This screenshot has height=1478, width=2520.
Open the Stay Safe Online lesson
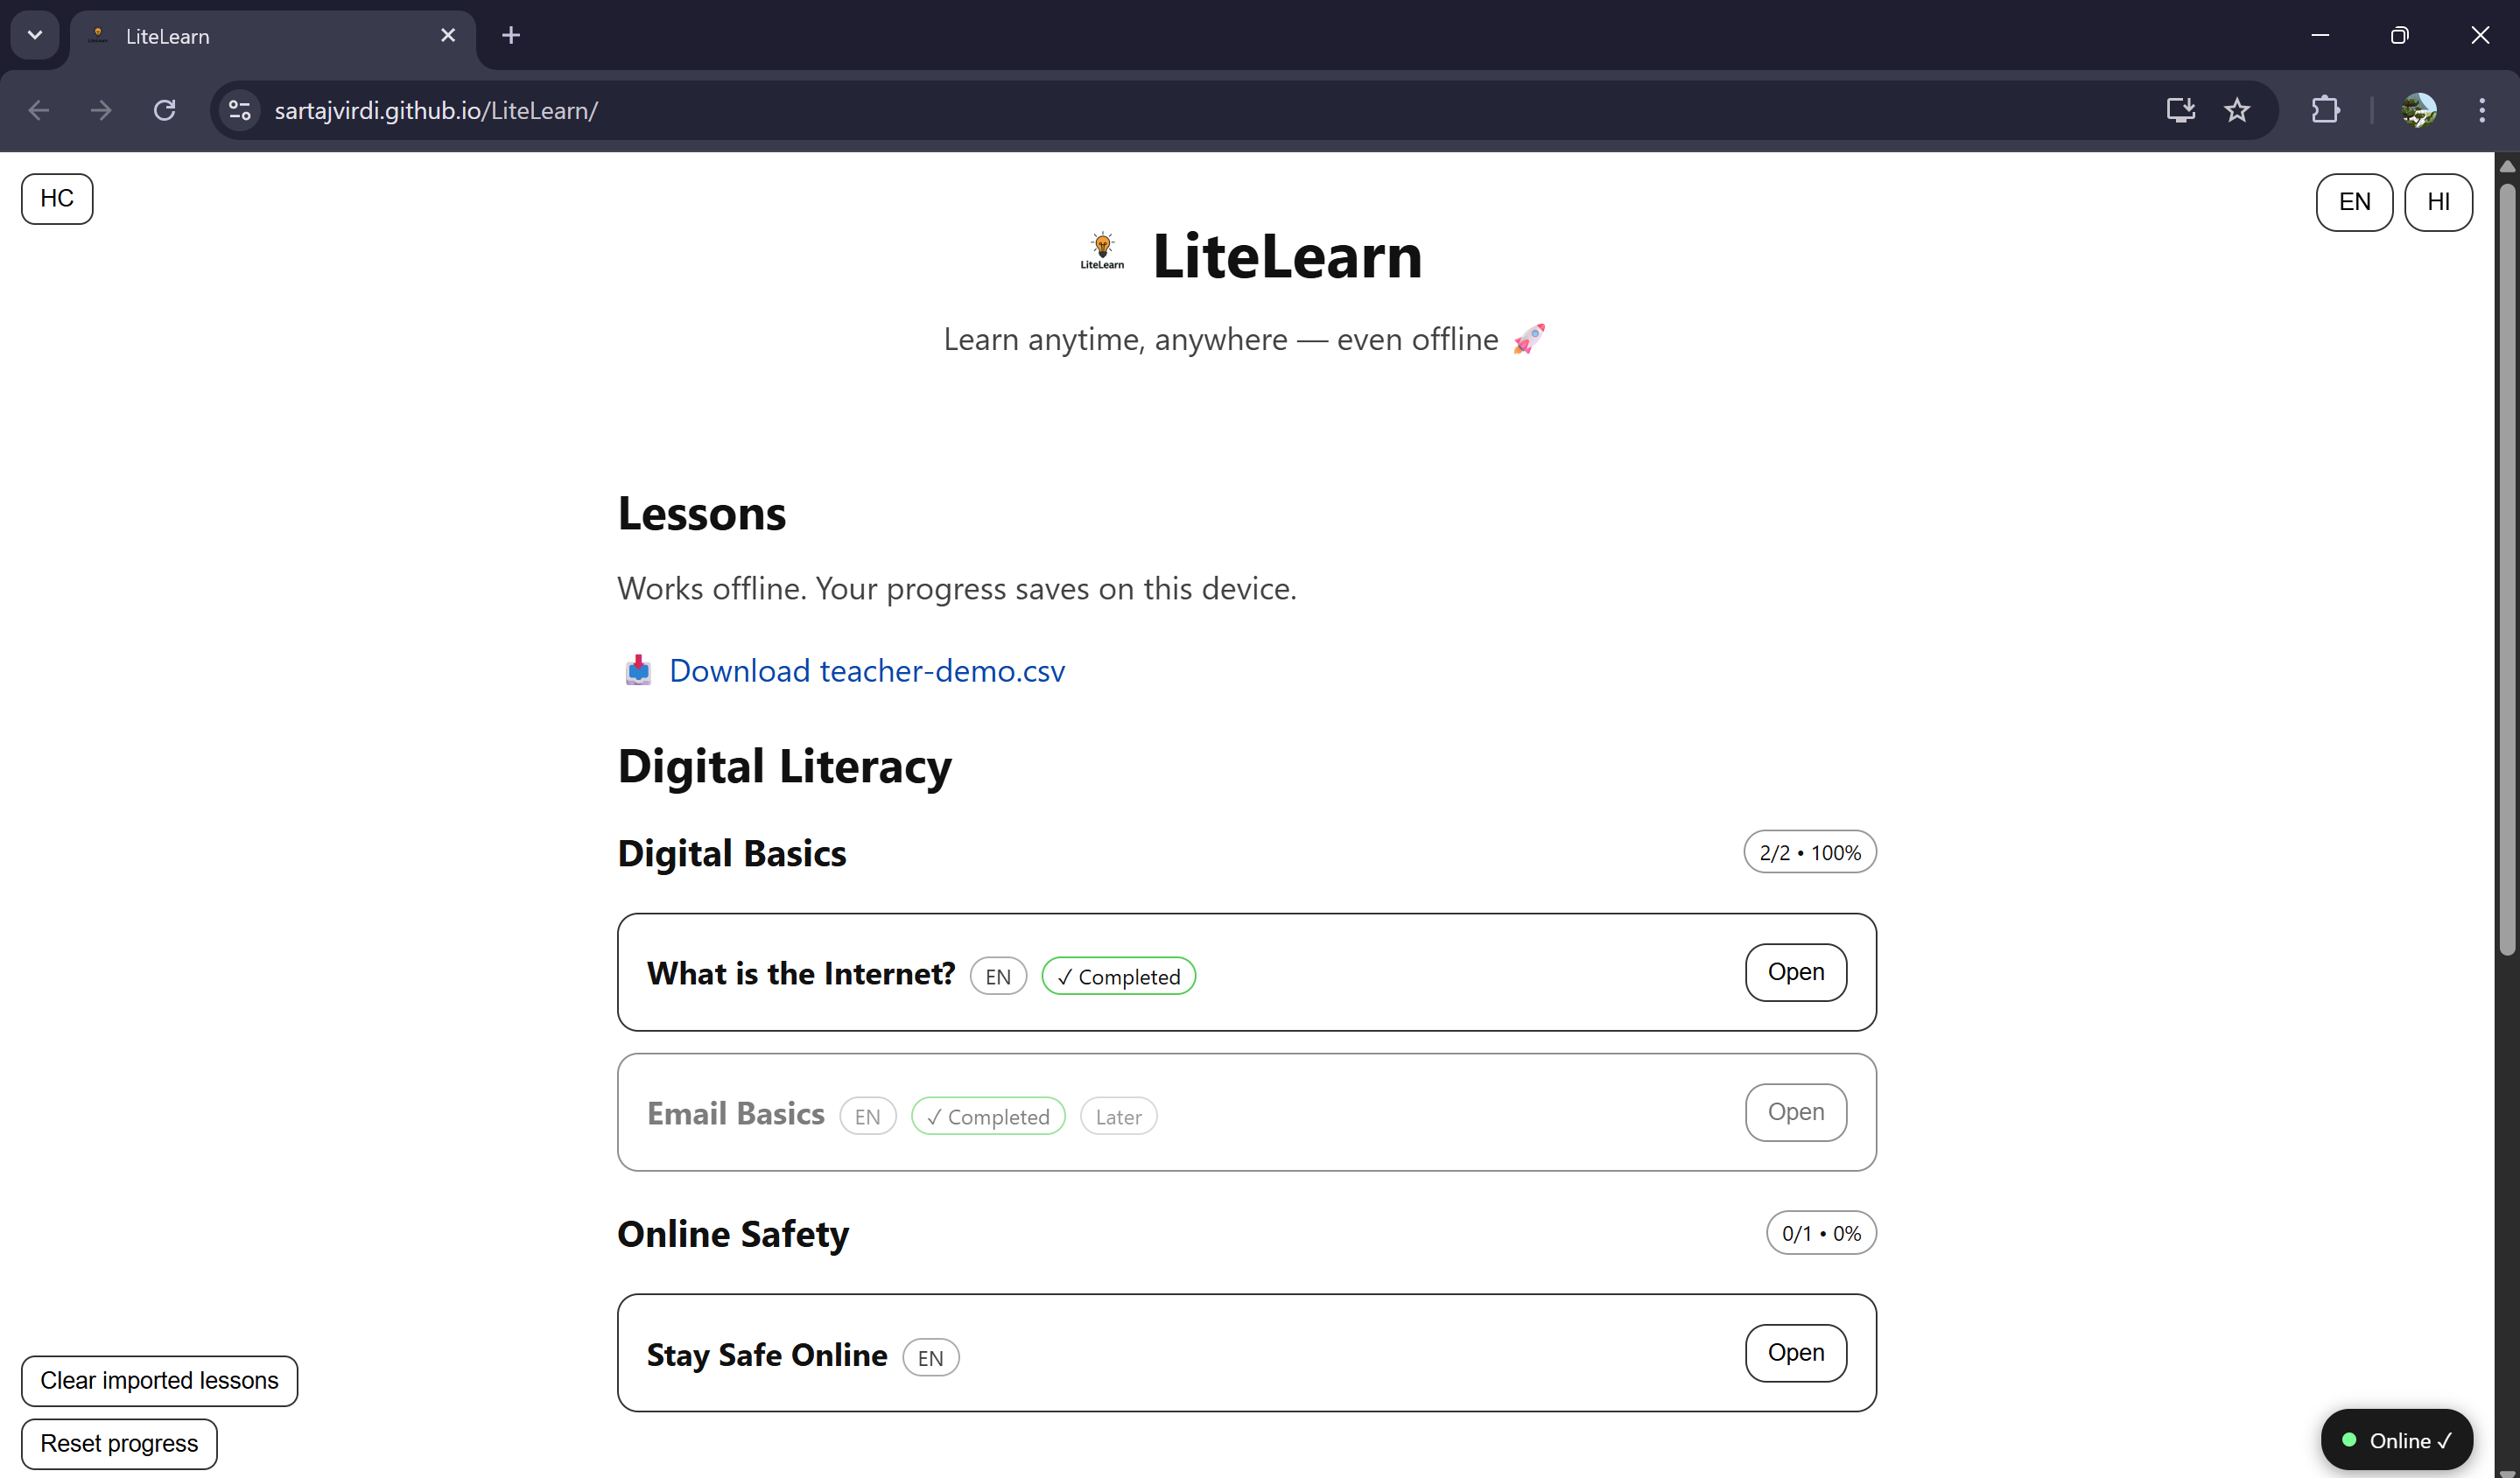(x=1795, y=1352)
